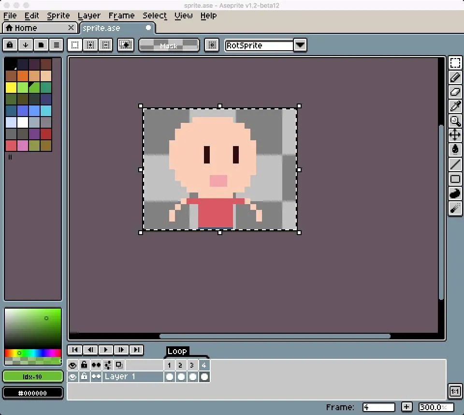Choose the subtract from selection mode icon
The width and height of the screenshot is (464, 415).
click(x=106, y=45)
